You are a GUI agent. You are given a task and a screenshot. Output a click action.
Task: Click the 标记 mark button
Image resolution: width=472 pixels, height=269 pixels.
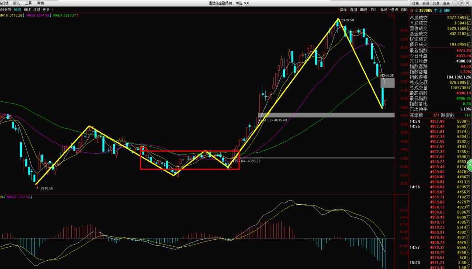384,10
